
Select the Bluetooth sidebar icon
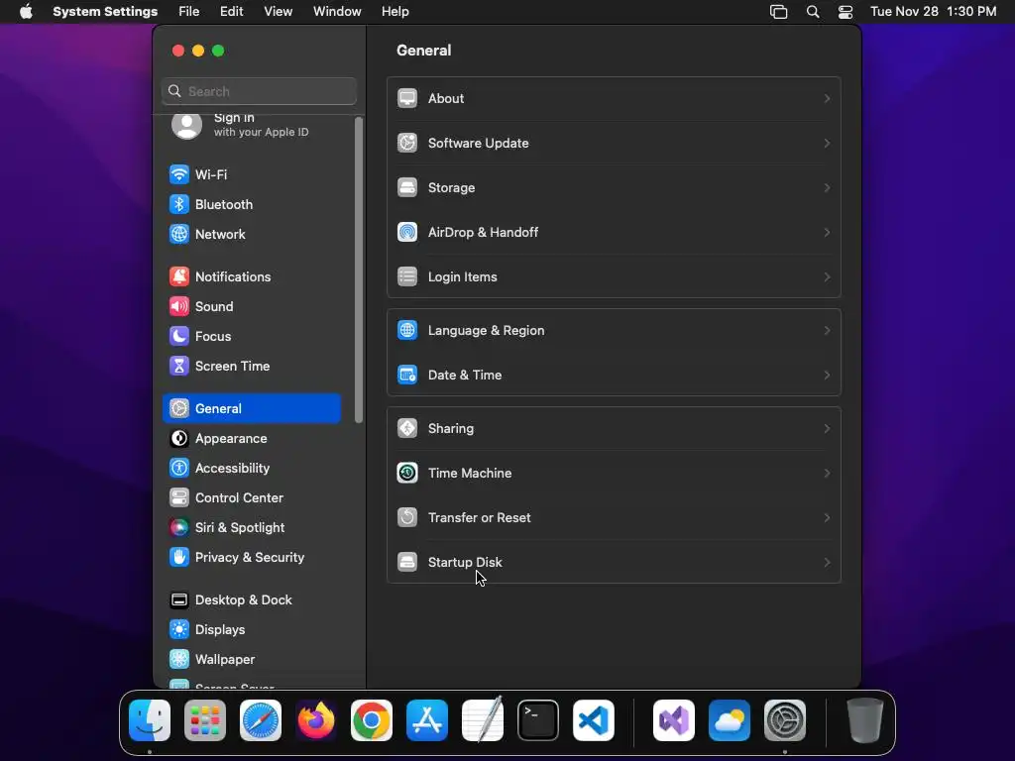(x=179, y=204)
